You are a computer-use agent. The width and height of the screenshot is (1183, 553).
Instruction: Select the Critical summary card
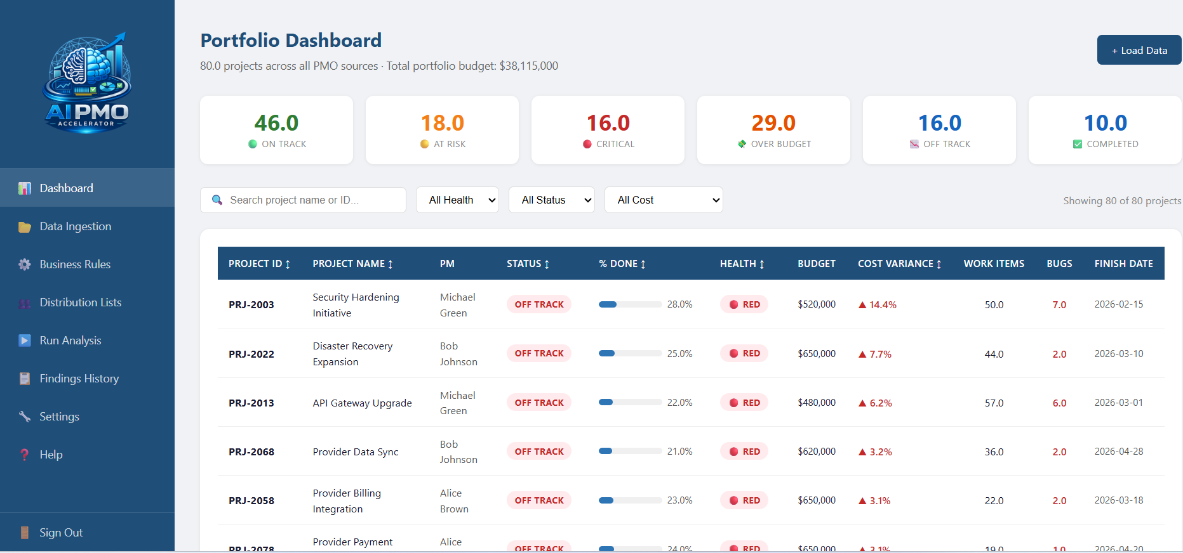(x=608, y=130)
